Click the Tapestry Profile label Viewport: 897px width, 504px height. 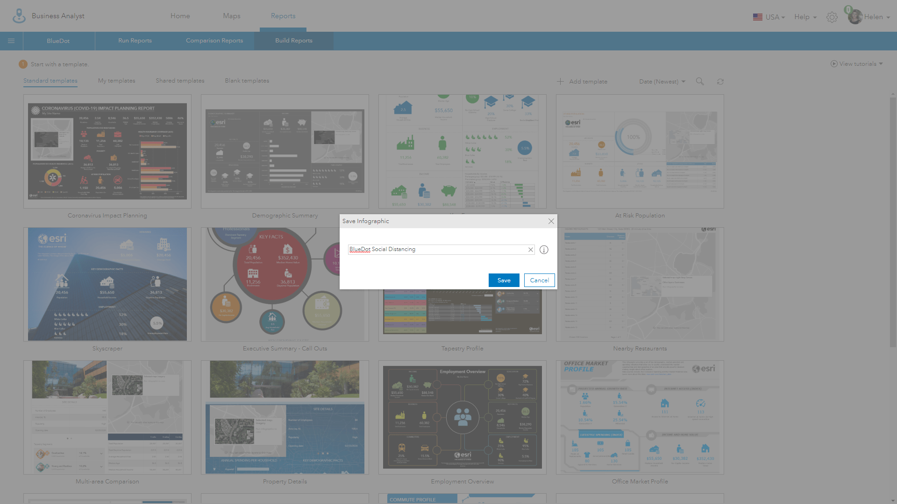coord(463,349)
